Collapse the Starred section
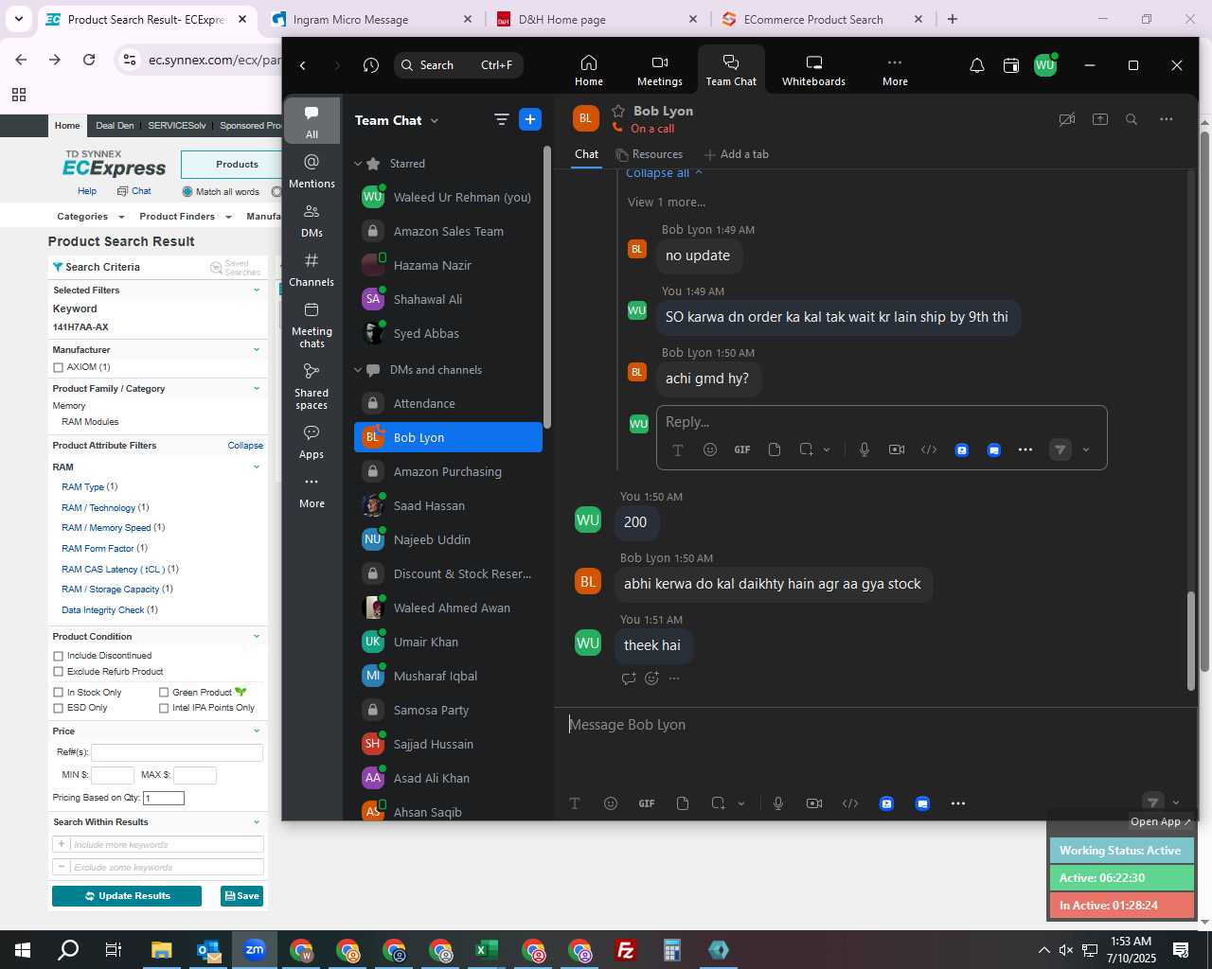 point(358,164)
